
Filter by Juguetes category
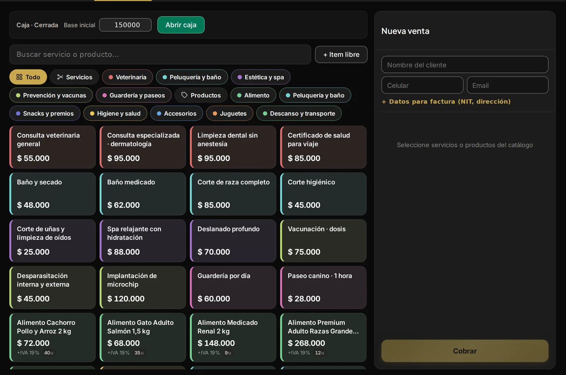(230, 114)
